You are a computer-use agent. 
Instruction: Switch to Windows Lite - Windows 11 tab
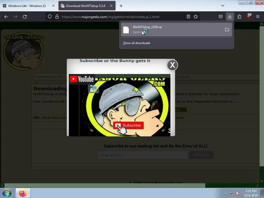pos(27,6)
